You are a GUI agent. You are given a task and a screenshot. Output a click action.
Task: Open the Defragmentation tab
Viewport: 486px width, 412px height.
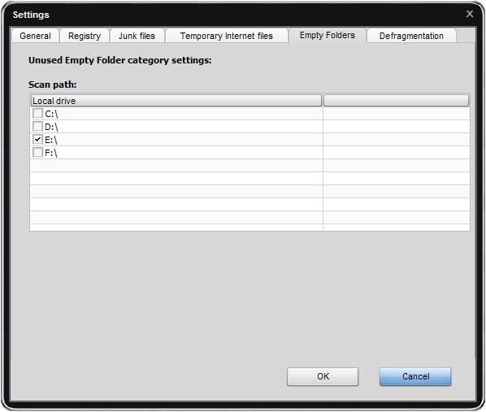coord(411,36)
